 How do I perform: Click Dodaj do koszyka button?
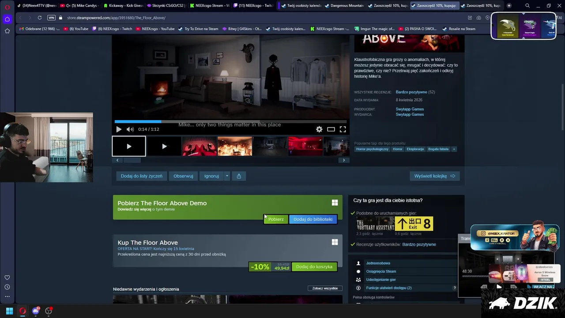[314, 267]
